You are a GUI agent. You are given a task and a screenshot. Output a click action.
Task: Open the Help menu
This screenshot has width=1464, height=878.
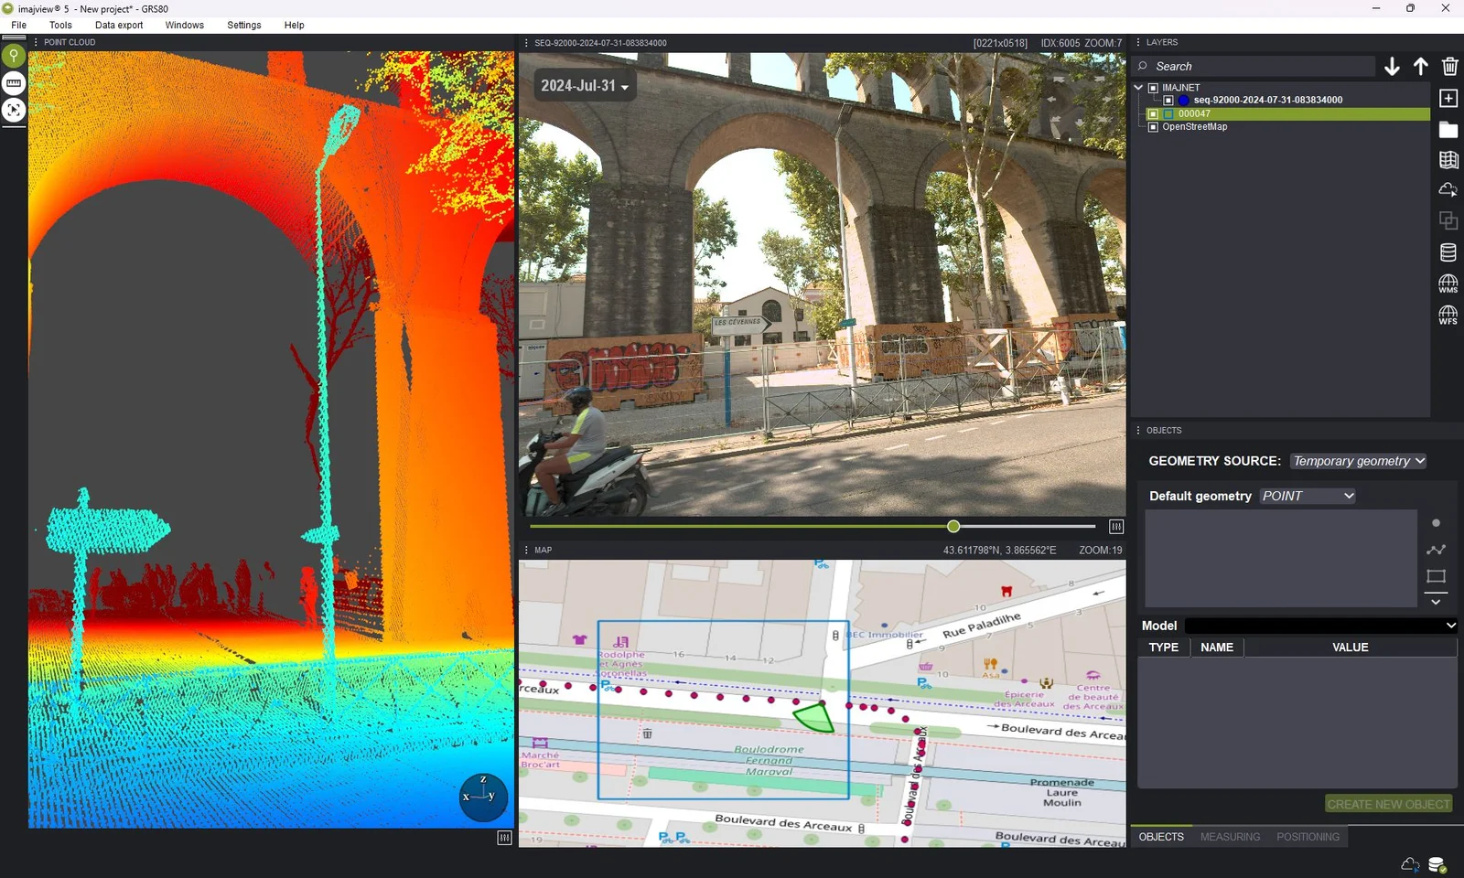click(295, 25)
